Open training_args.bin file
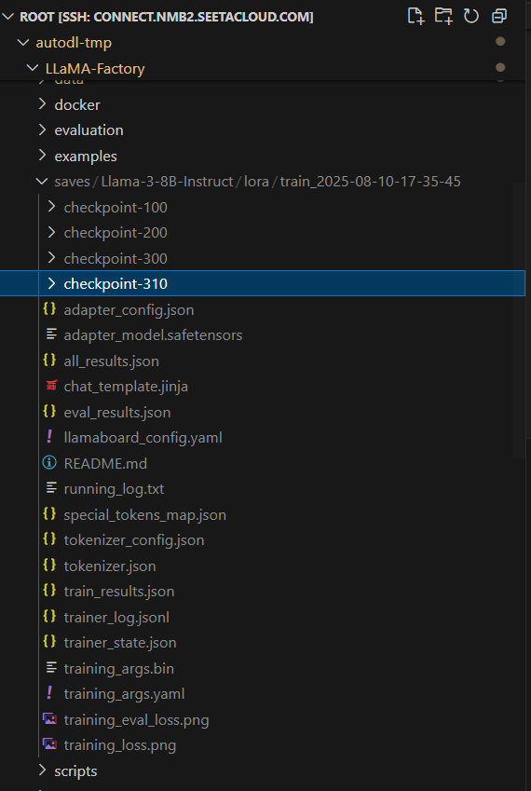 click(x=119, y=669)
